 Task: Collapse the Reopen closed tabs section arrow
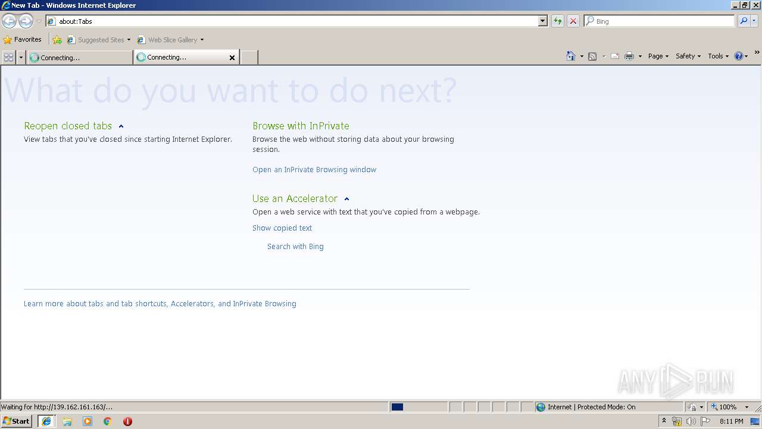pyautogui.click(x=121, y=126)
